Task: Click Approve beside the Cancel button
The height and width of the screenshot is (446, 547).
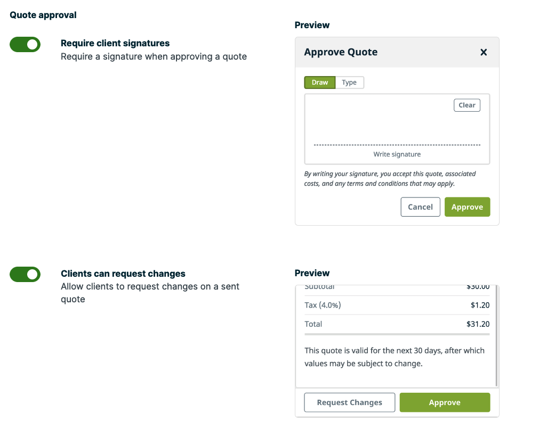Action: point(467,207)
